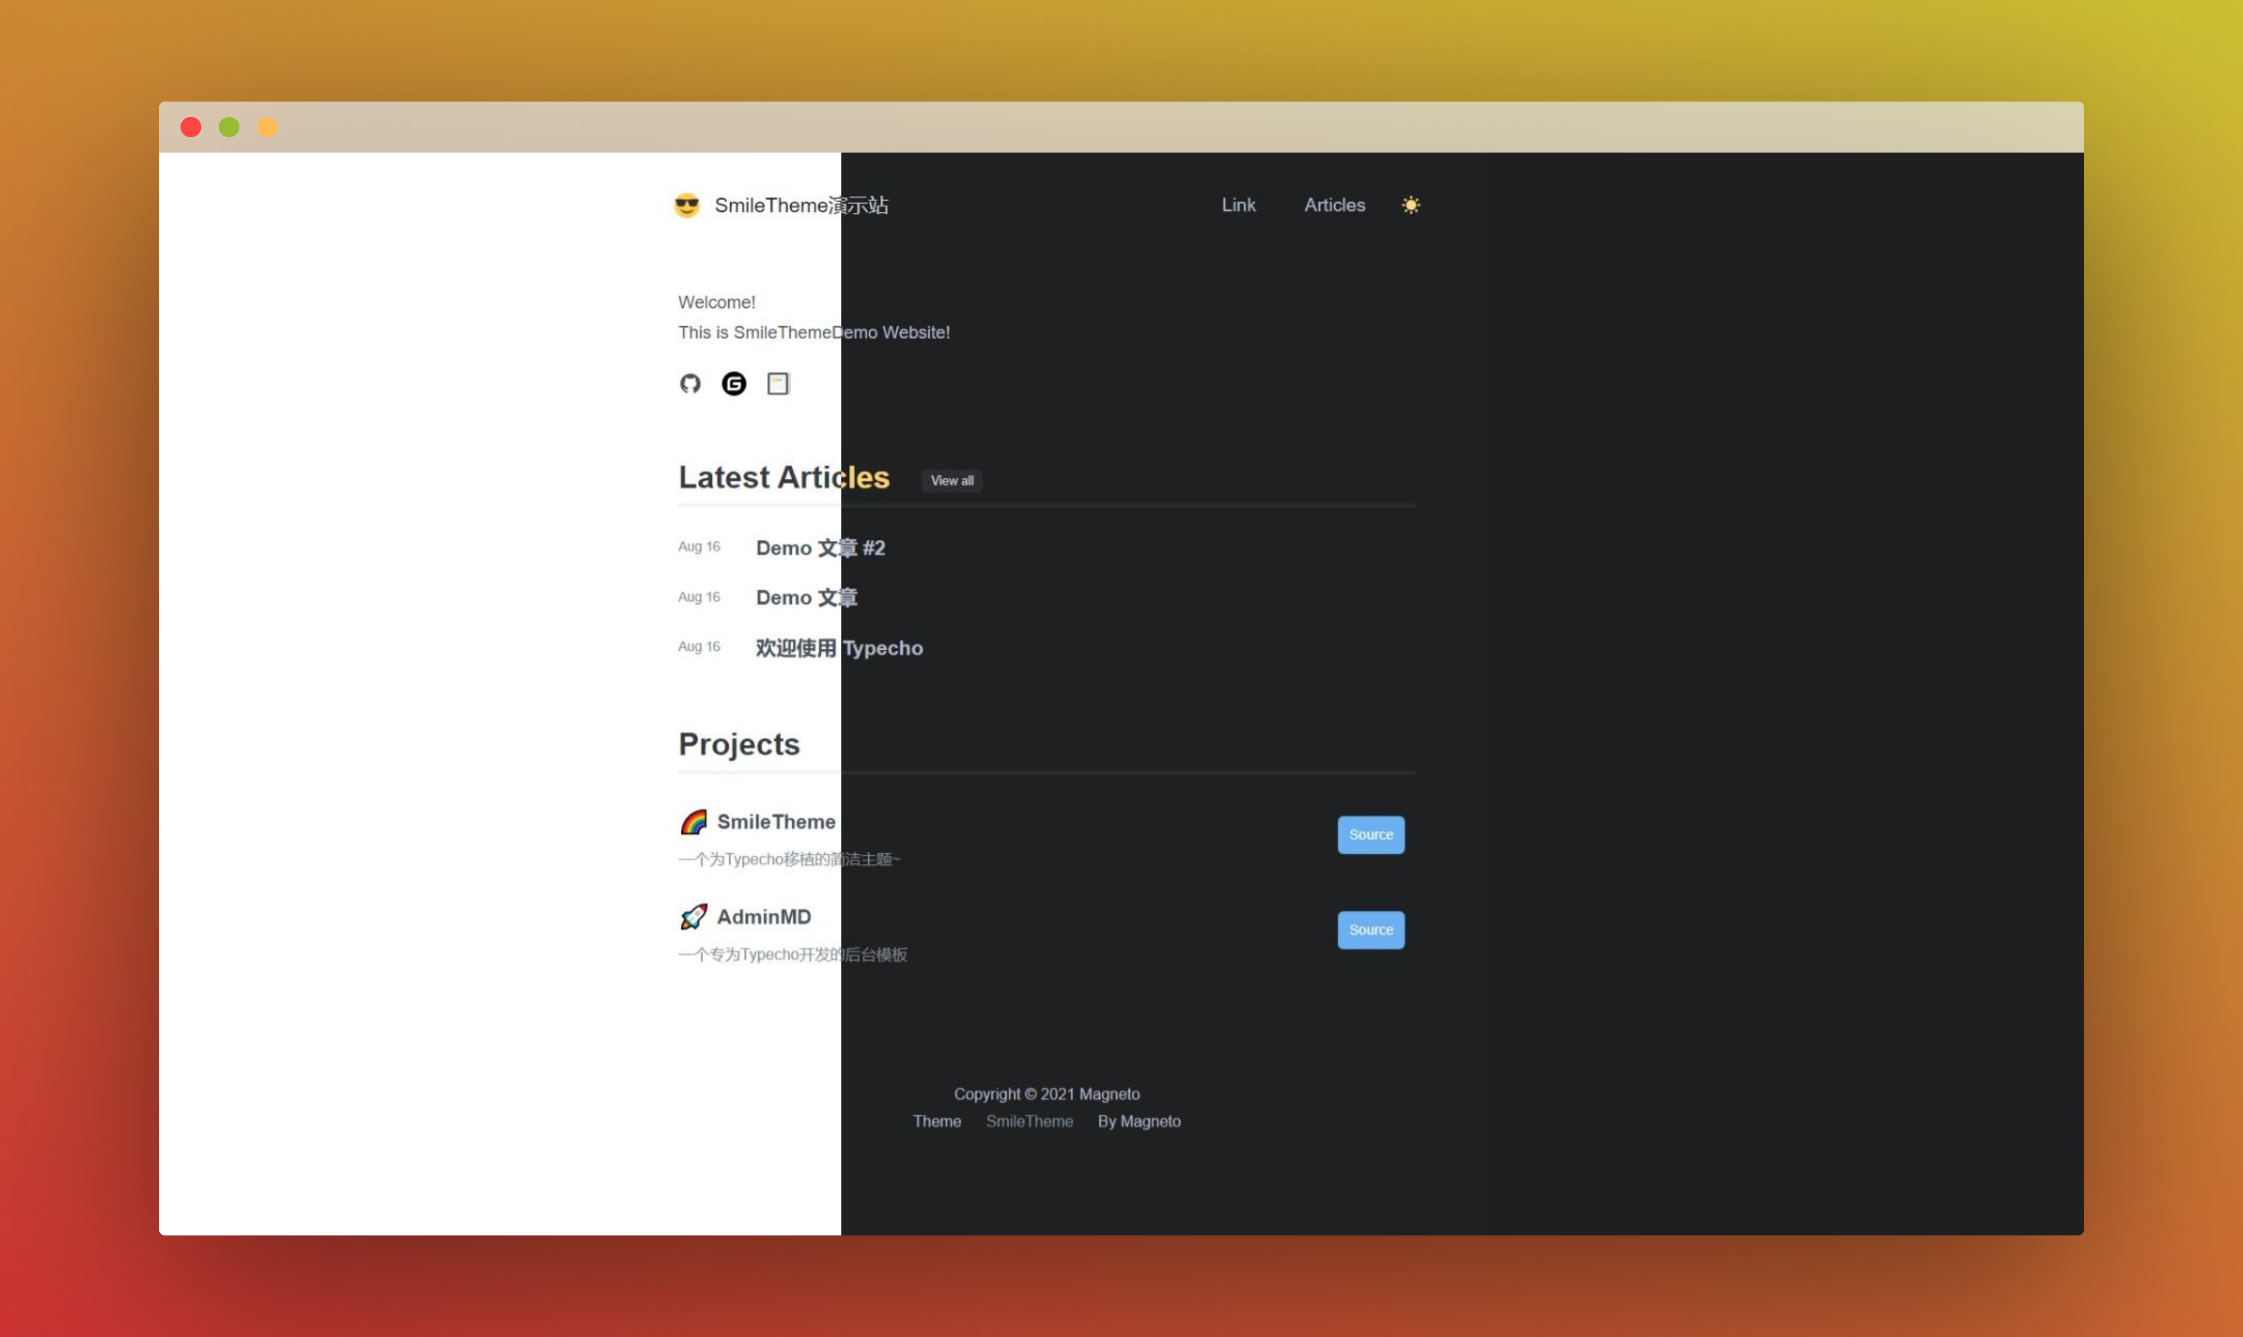
Task: Open the 欢迎使用 Typecho article
Action: [838, 648]
